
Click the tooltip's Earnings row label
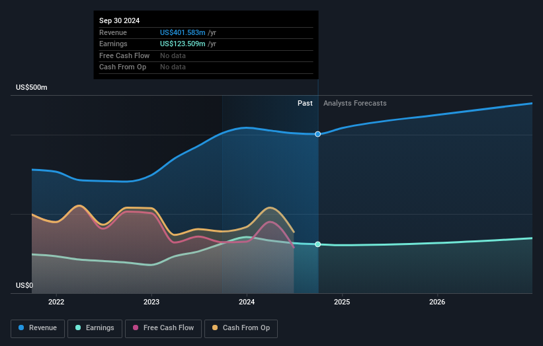(x=113, y=44)
